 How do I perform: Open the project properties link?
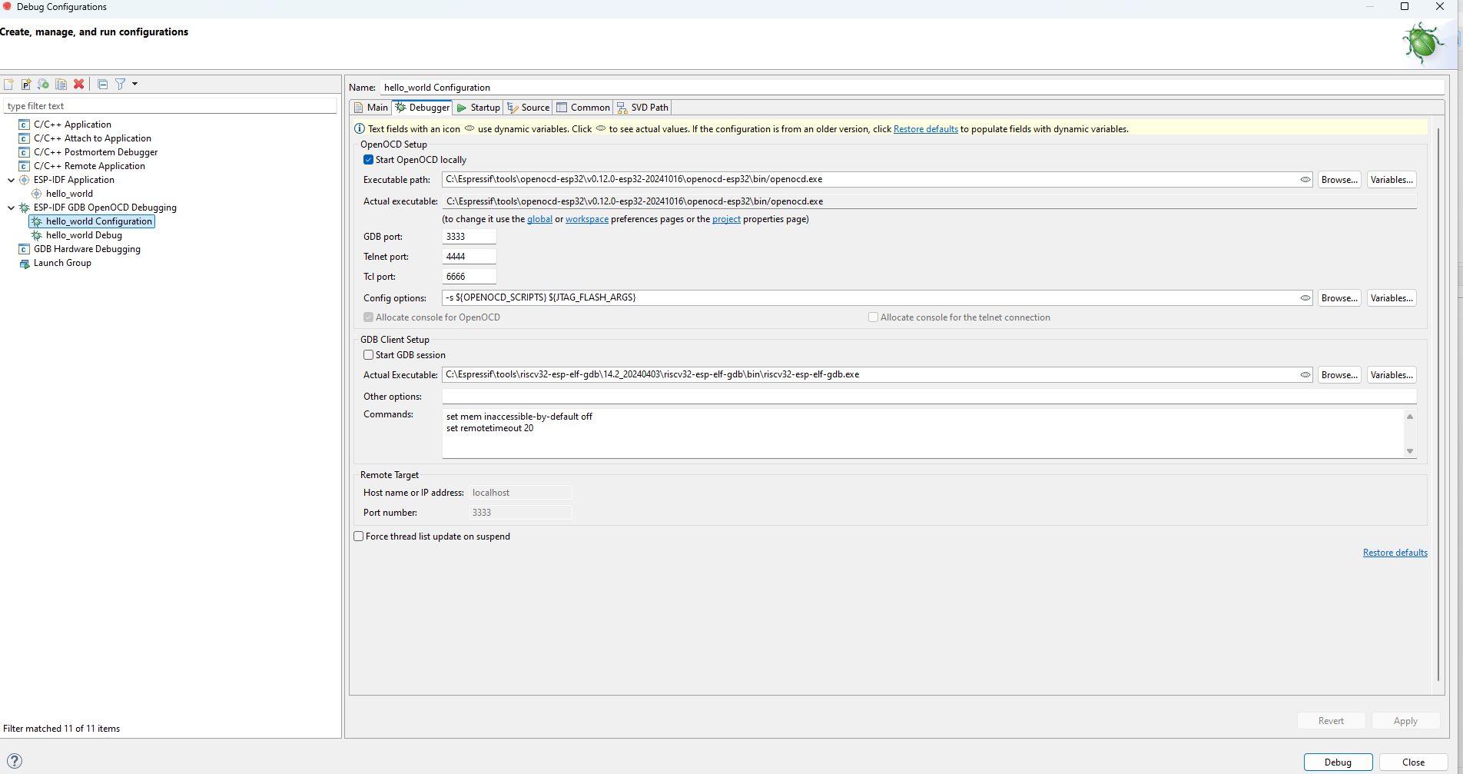click(x=726, y=219)
